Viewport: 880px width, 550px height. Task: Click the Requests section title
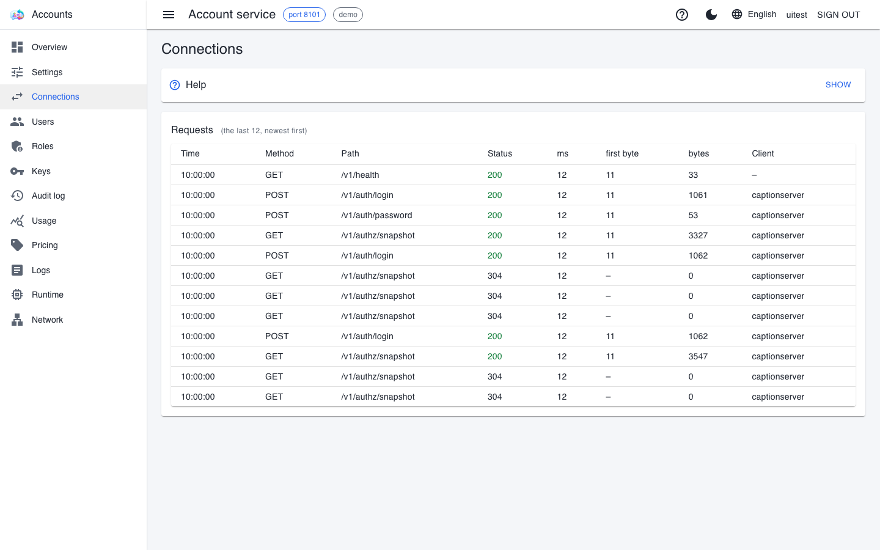tap(192, 130)
